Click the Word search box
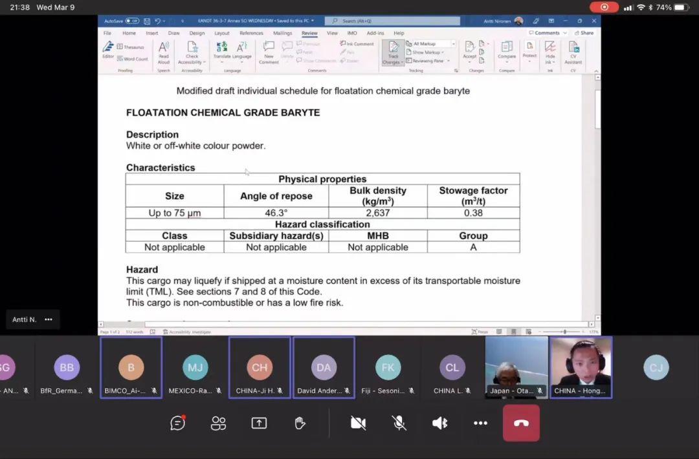 (392, 21)
